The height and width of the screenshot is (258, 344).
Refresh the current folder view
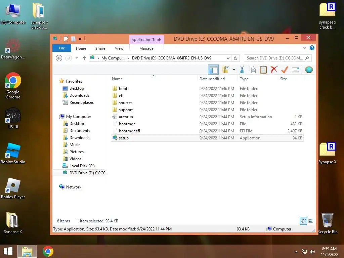click(x=235, y=58)
